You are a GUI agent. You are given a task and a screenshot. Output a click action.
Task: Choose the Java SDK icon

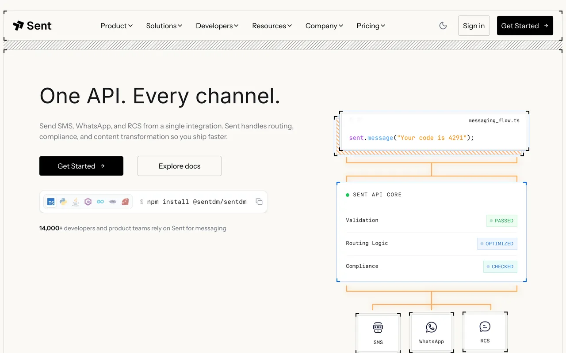[76, 202]
